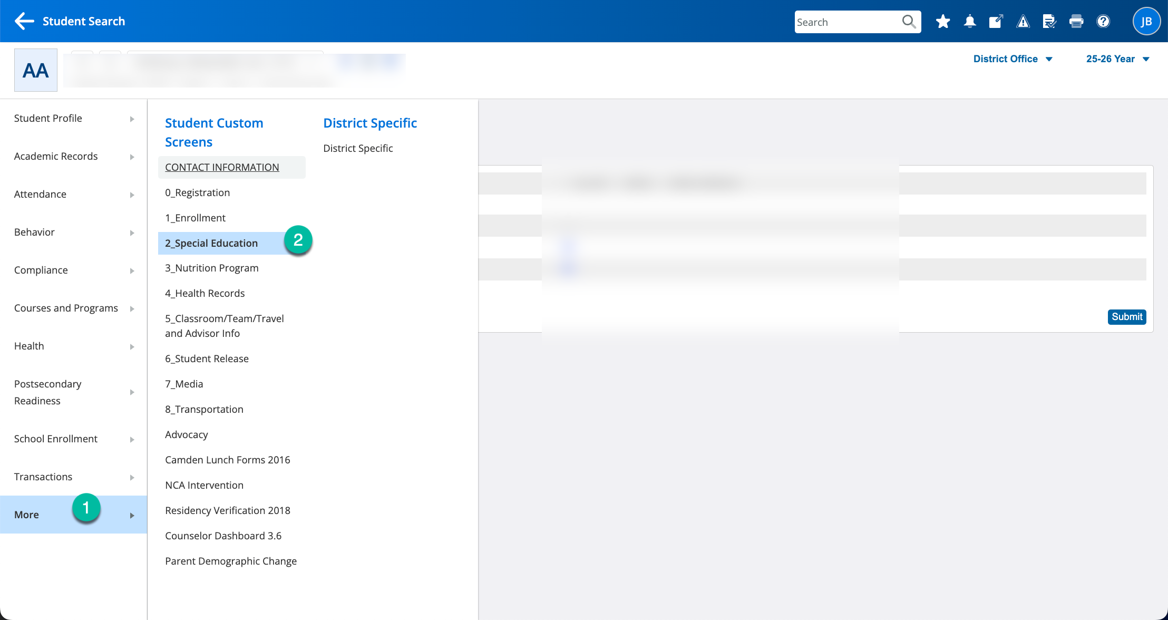Click the back arrow to Student Search

click(x=24, y=21)
